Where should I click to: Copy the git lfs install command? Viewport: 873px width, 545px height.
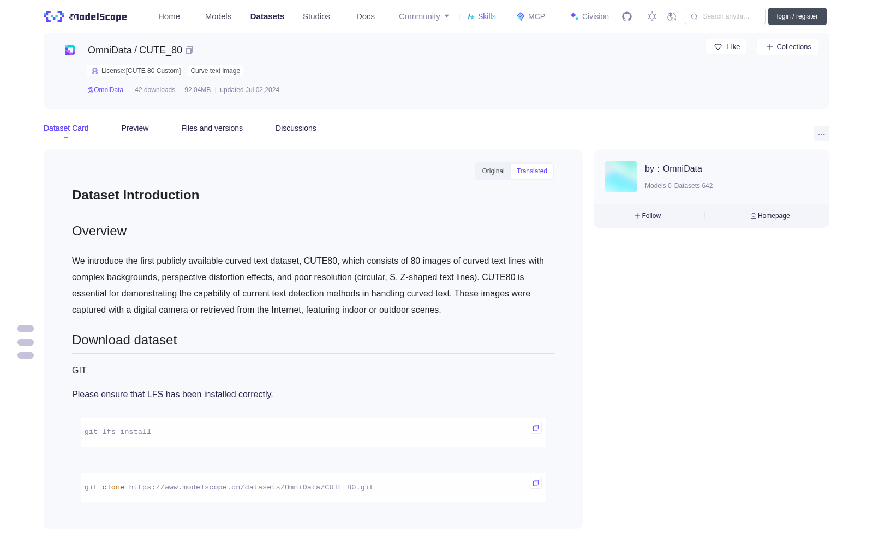point(536,428)
